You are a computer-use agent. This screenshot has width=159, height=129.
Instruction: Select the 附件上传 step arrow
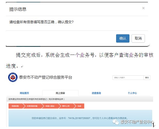click(x=66, y=106)
